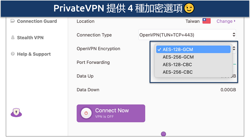
Task: Click the PrivateVPN logo in the sidebar
Action: (x=16, y=113)
